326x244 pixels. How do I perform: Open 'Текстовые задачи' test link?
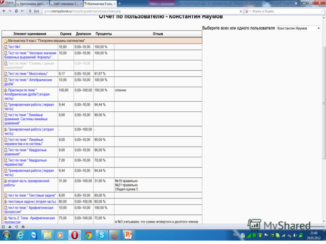[32, 196]
